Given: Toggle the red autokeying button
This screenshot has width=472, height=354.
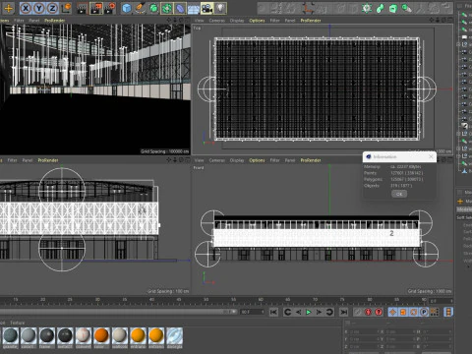Looking at the screenshot, I should [379, 312].
